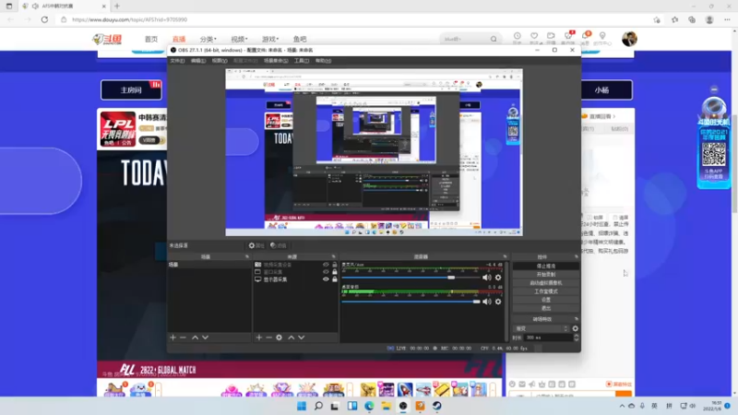Screen dimensions: 738x415
Task: Expand the 视频 dropdown in Douyu nav
Action: click(x=239, y=39)
